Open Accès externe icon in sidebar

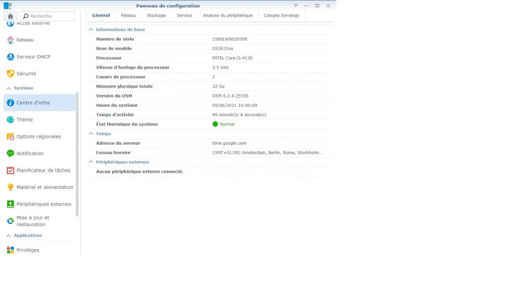point(10,23)
